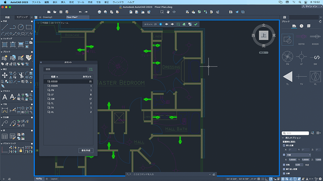Click the Rotate tool icon
The height and width of the screenshot is (181, 323).
pos(15,73)
